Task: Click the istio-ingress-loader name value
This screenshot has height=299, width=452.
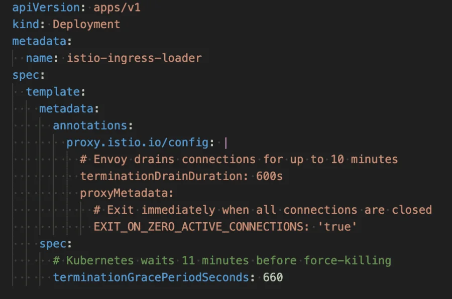Action: pos(134,58)
